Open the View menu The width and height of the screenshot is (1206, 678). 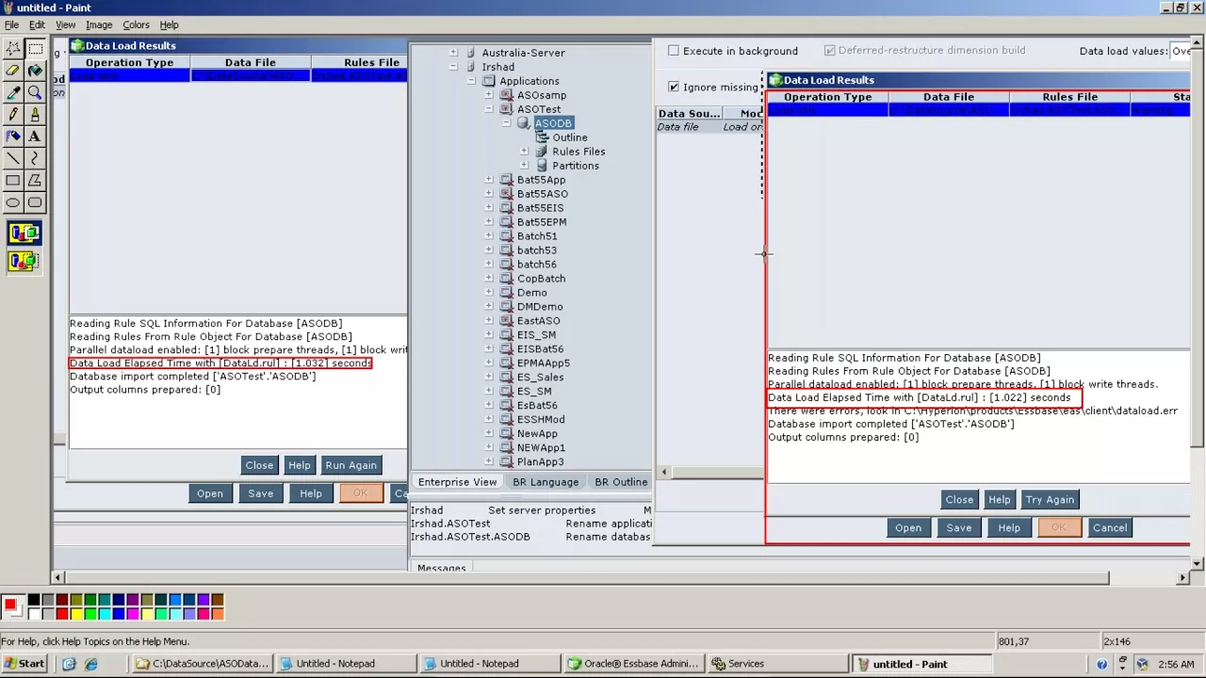pyautogui.click(x=65, y=24)
